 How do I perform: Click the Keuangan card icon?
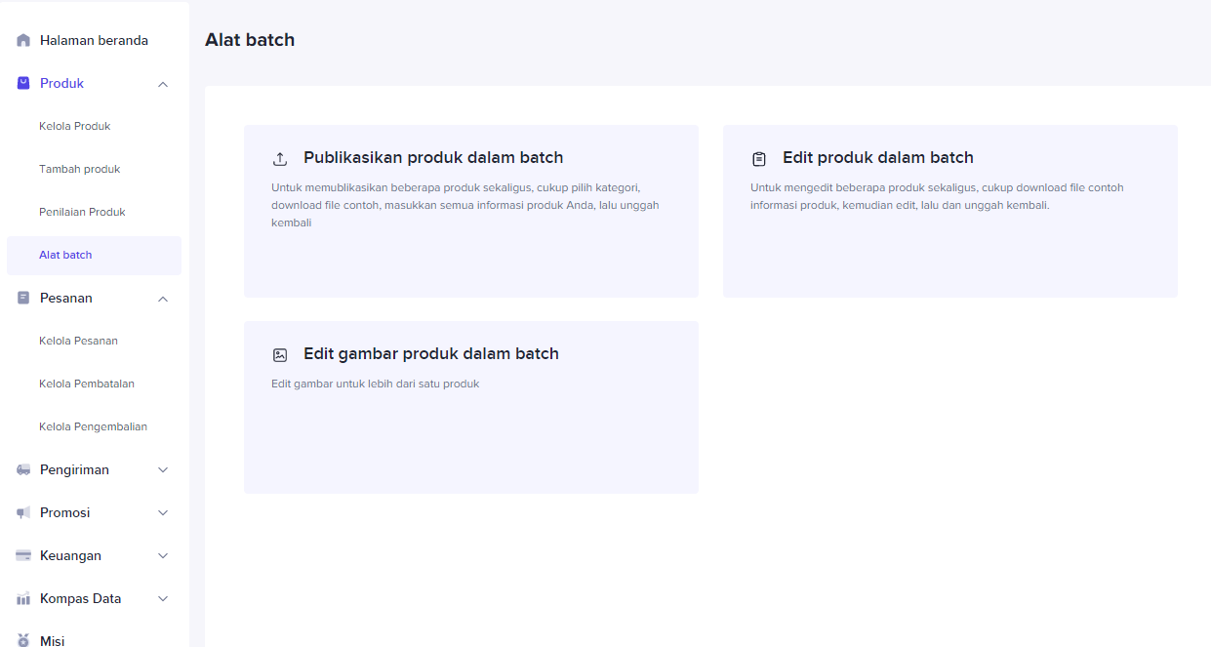point(23,556)
